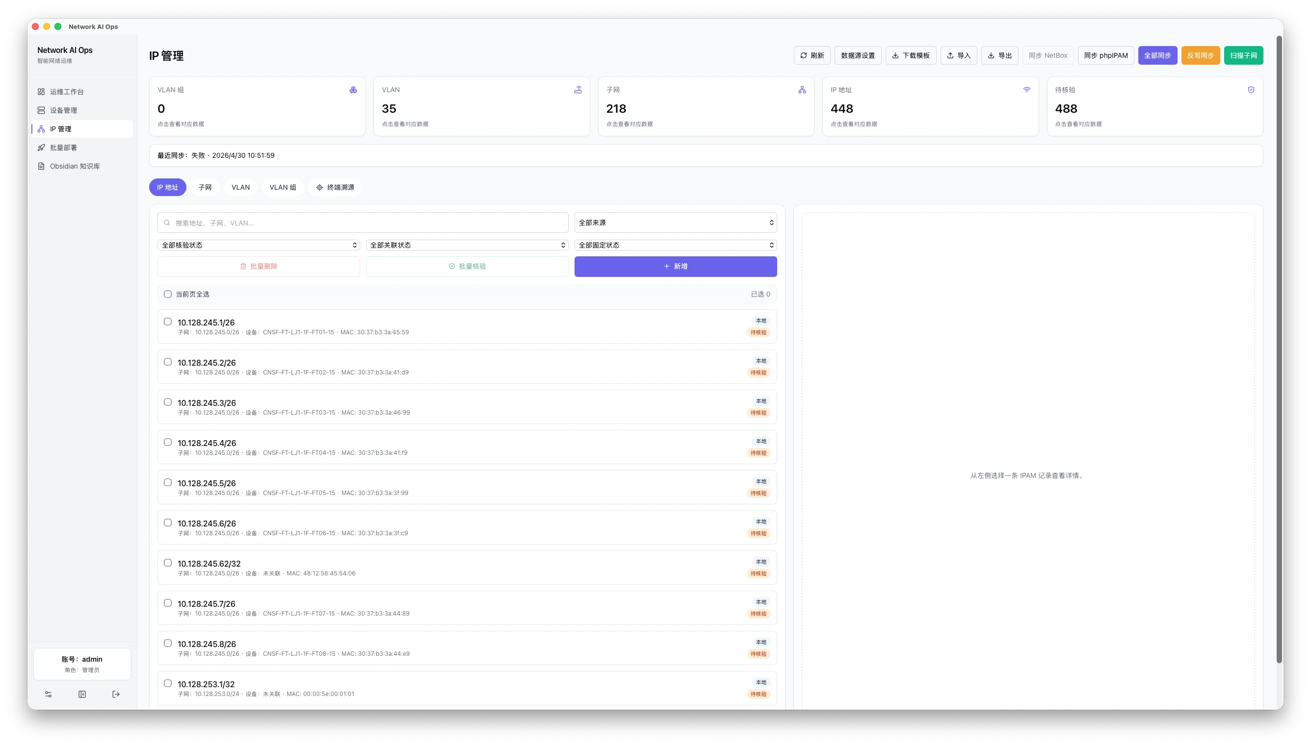Viewport: 1311px width, 746px height.
Task: Click the shield icon on 批量核验
Action: (452, 267)
